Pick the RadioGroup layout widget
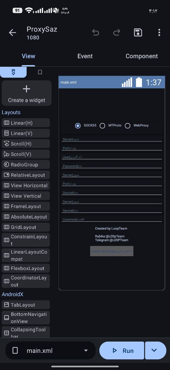The height and width of the screenshot is (370, 170). [x=26, y=164]
